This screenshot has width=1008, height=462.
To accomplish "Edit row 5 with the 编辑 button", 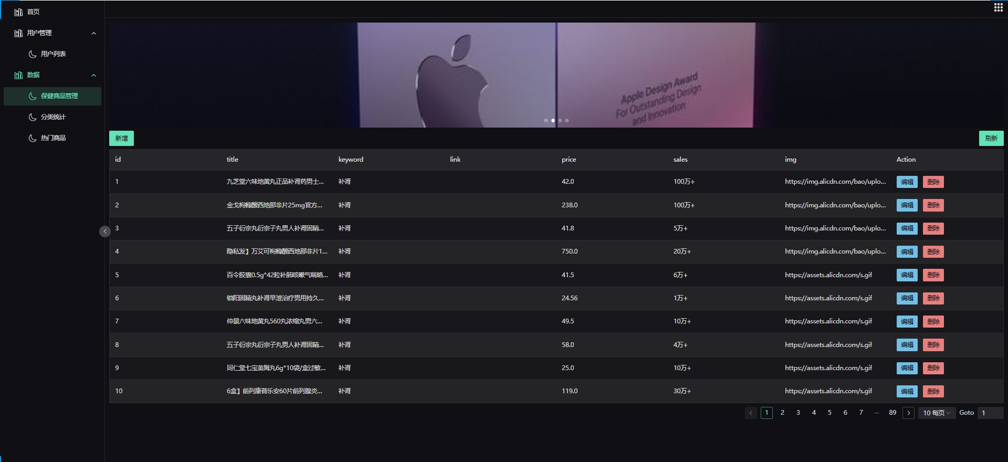I will pyautogui.click(x=907, y=275).
